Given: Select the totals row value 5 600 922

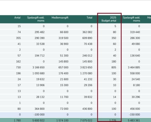Looking at the screenshot, I should tap(38, 120).
